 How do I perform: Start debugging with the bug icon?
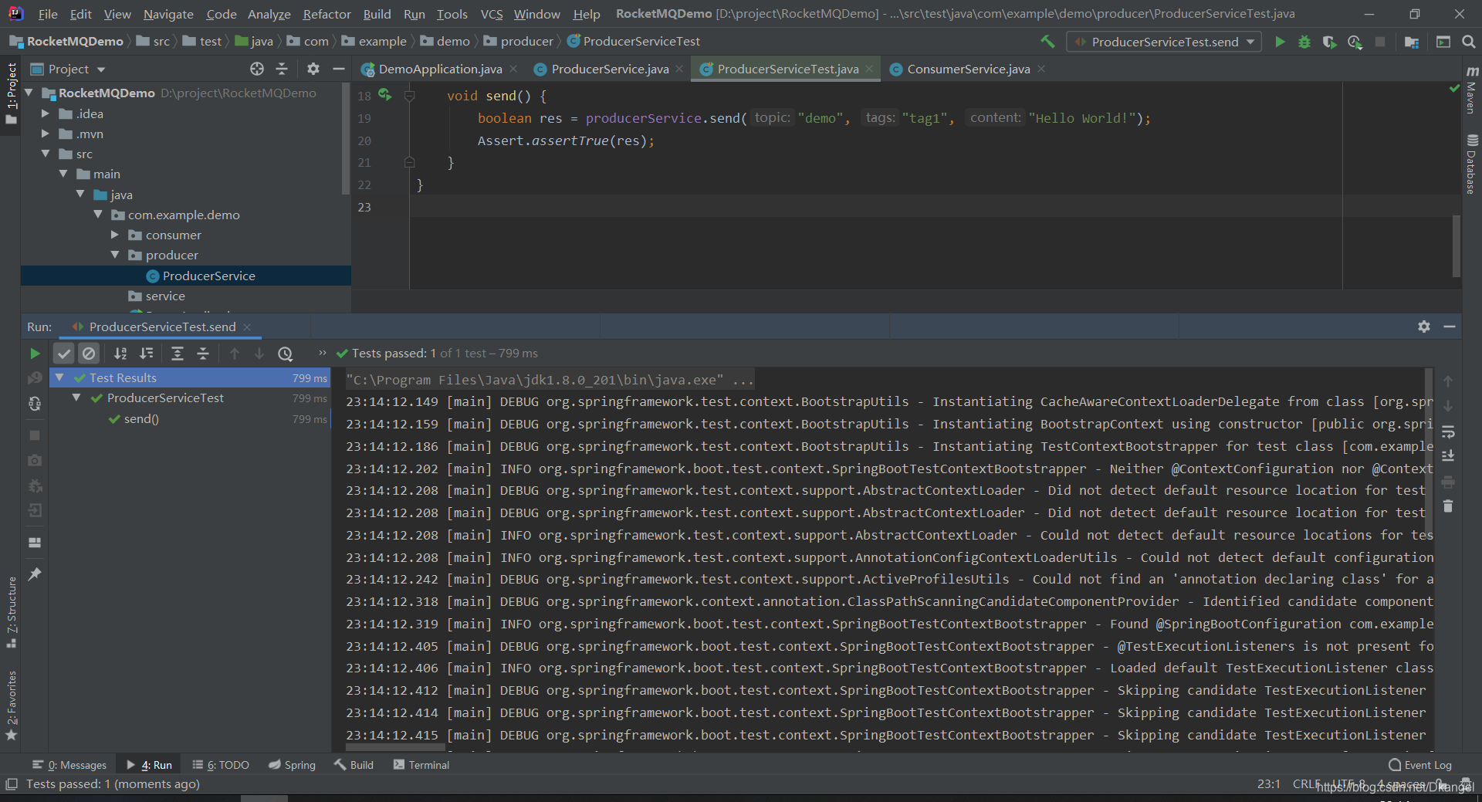[x=1304, y=42]
